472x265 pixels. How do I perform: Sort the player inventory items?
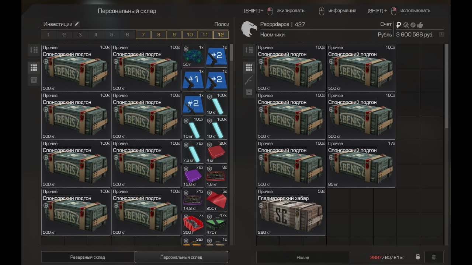coord(249,50)
